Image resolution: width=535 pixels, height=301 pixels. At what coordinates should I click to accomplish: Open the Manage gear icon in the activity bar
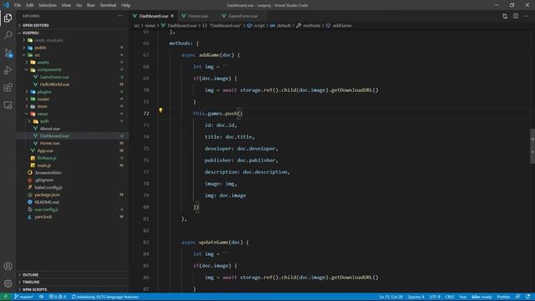pos(8,283)
